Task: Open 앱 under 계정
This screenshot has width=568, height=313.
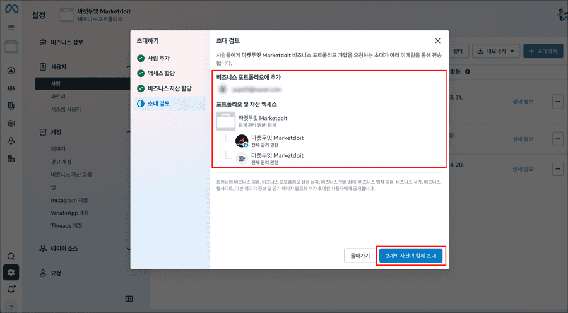Action: [x=53, y=187]
